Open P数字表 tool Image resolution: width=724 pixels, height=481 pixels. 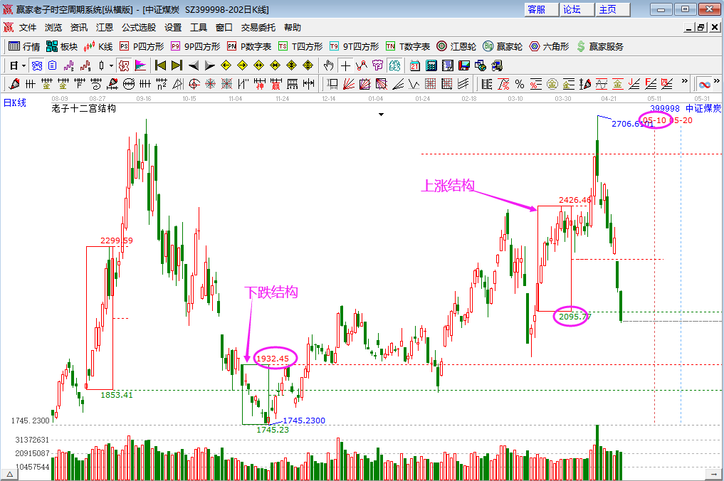pyautogui.click(x=249, y=46)
